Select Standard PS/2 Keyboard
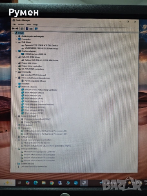 [35, 75]
